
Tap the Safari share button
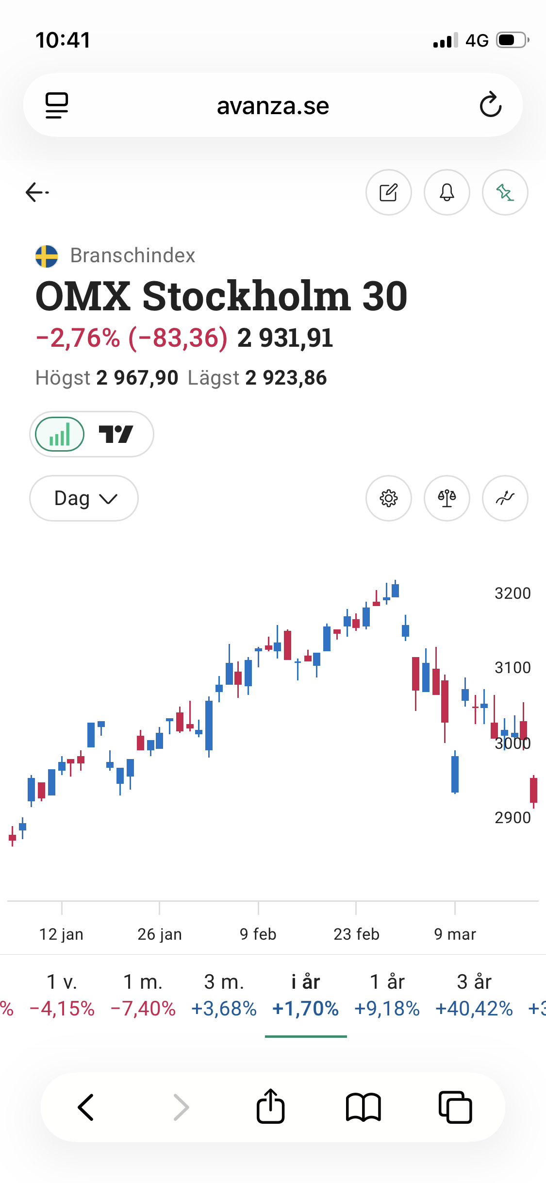click(270, 1107)
